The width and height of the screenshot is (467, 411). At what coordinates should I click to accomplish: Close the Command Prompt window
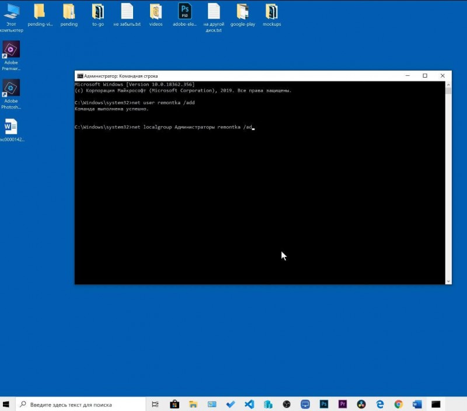[x=442, y=76]
